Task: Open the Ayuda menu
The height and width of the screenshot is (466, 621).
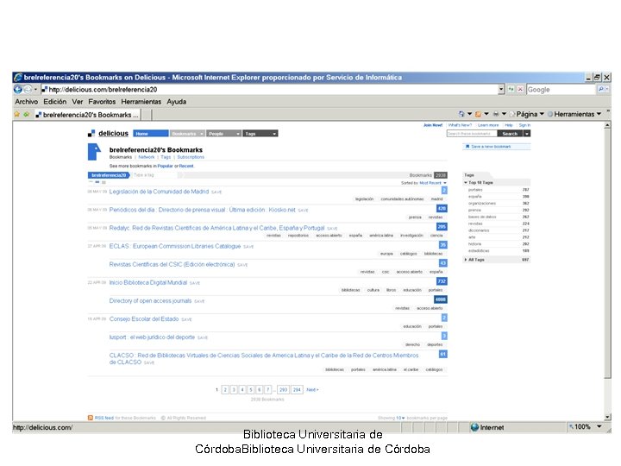Action: point(176,102)
